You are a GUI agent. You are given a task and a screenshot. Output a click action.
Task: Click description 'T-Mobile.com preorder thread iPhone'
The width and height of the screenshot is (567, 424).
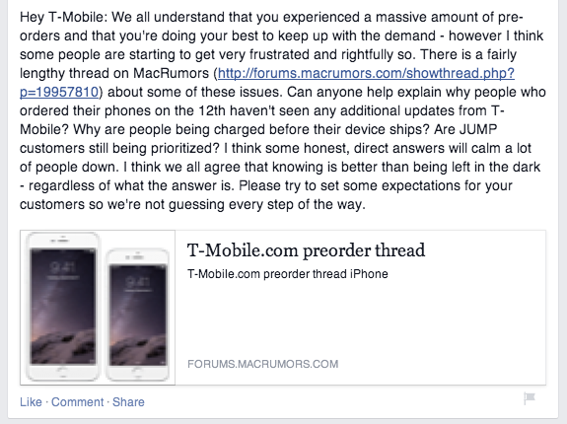pyautogui.click(x=288, y=274)
